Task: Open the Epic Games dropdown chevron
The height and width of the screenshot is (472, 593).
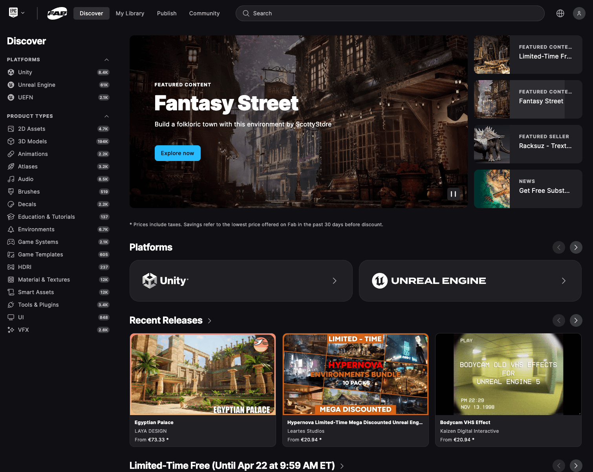Action: [23, 13]
